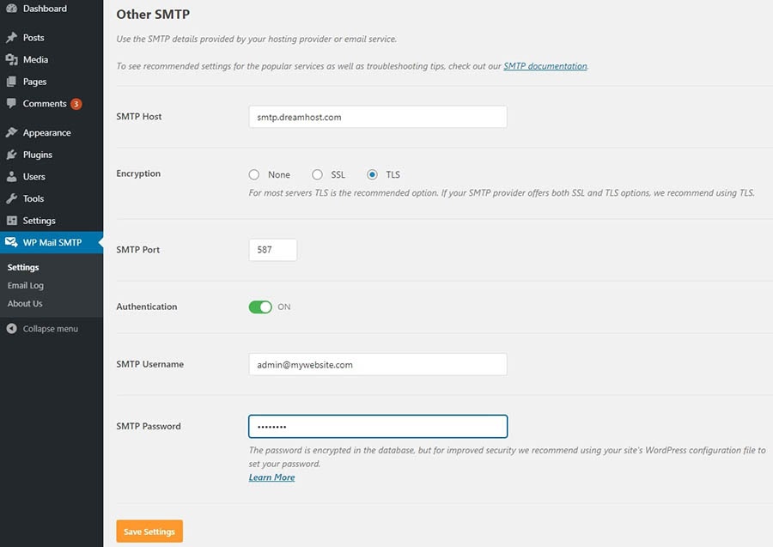Screen dimensions: 773x547
Task: Click the Tools wrench icon
Action: (11, 198)
